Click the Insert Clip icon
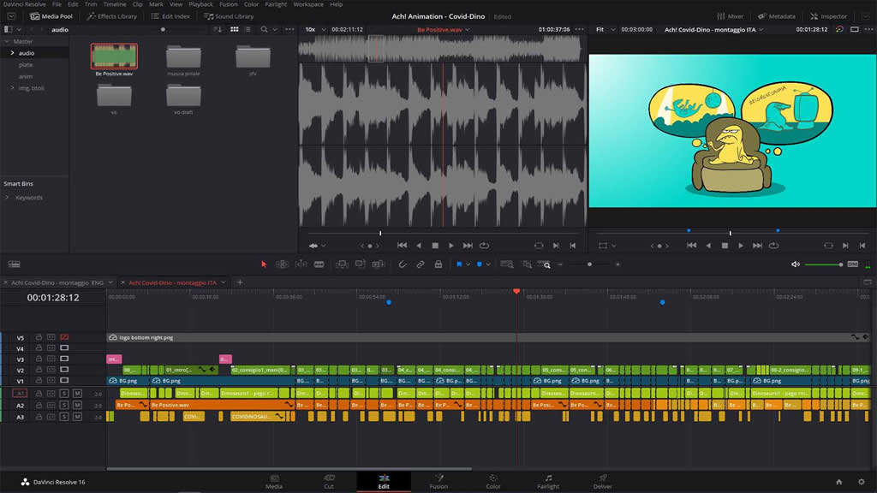 [342, 264]
